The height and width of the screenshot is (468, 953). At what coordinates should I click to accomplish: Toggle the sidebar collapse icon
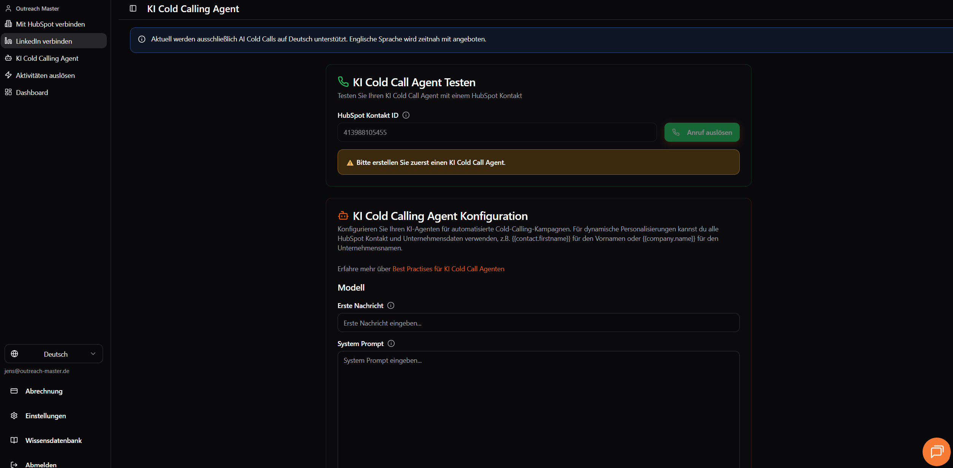pyautogui.click(x=133, y=8)
